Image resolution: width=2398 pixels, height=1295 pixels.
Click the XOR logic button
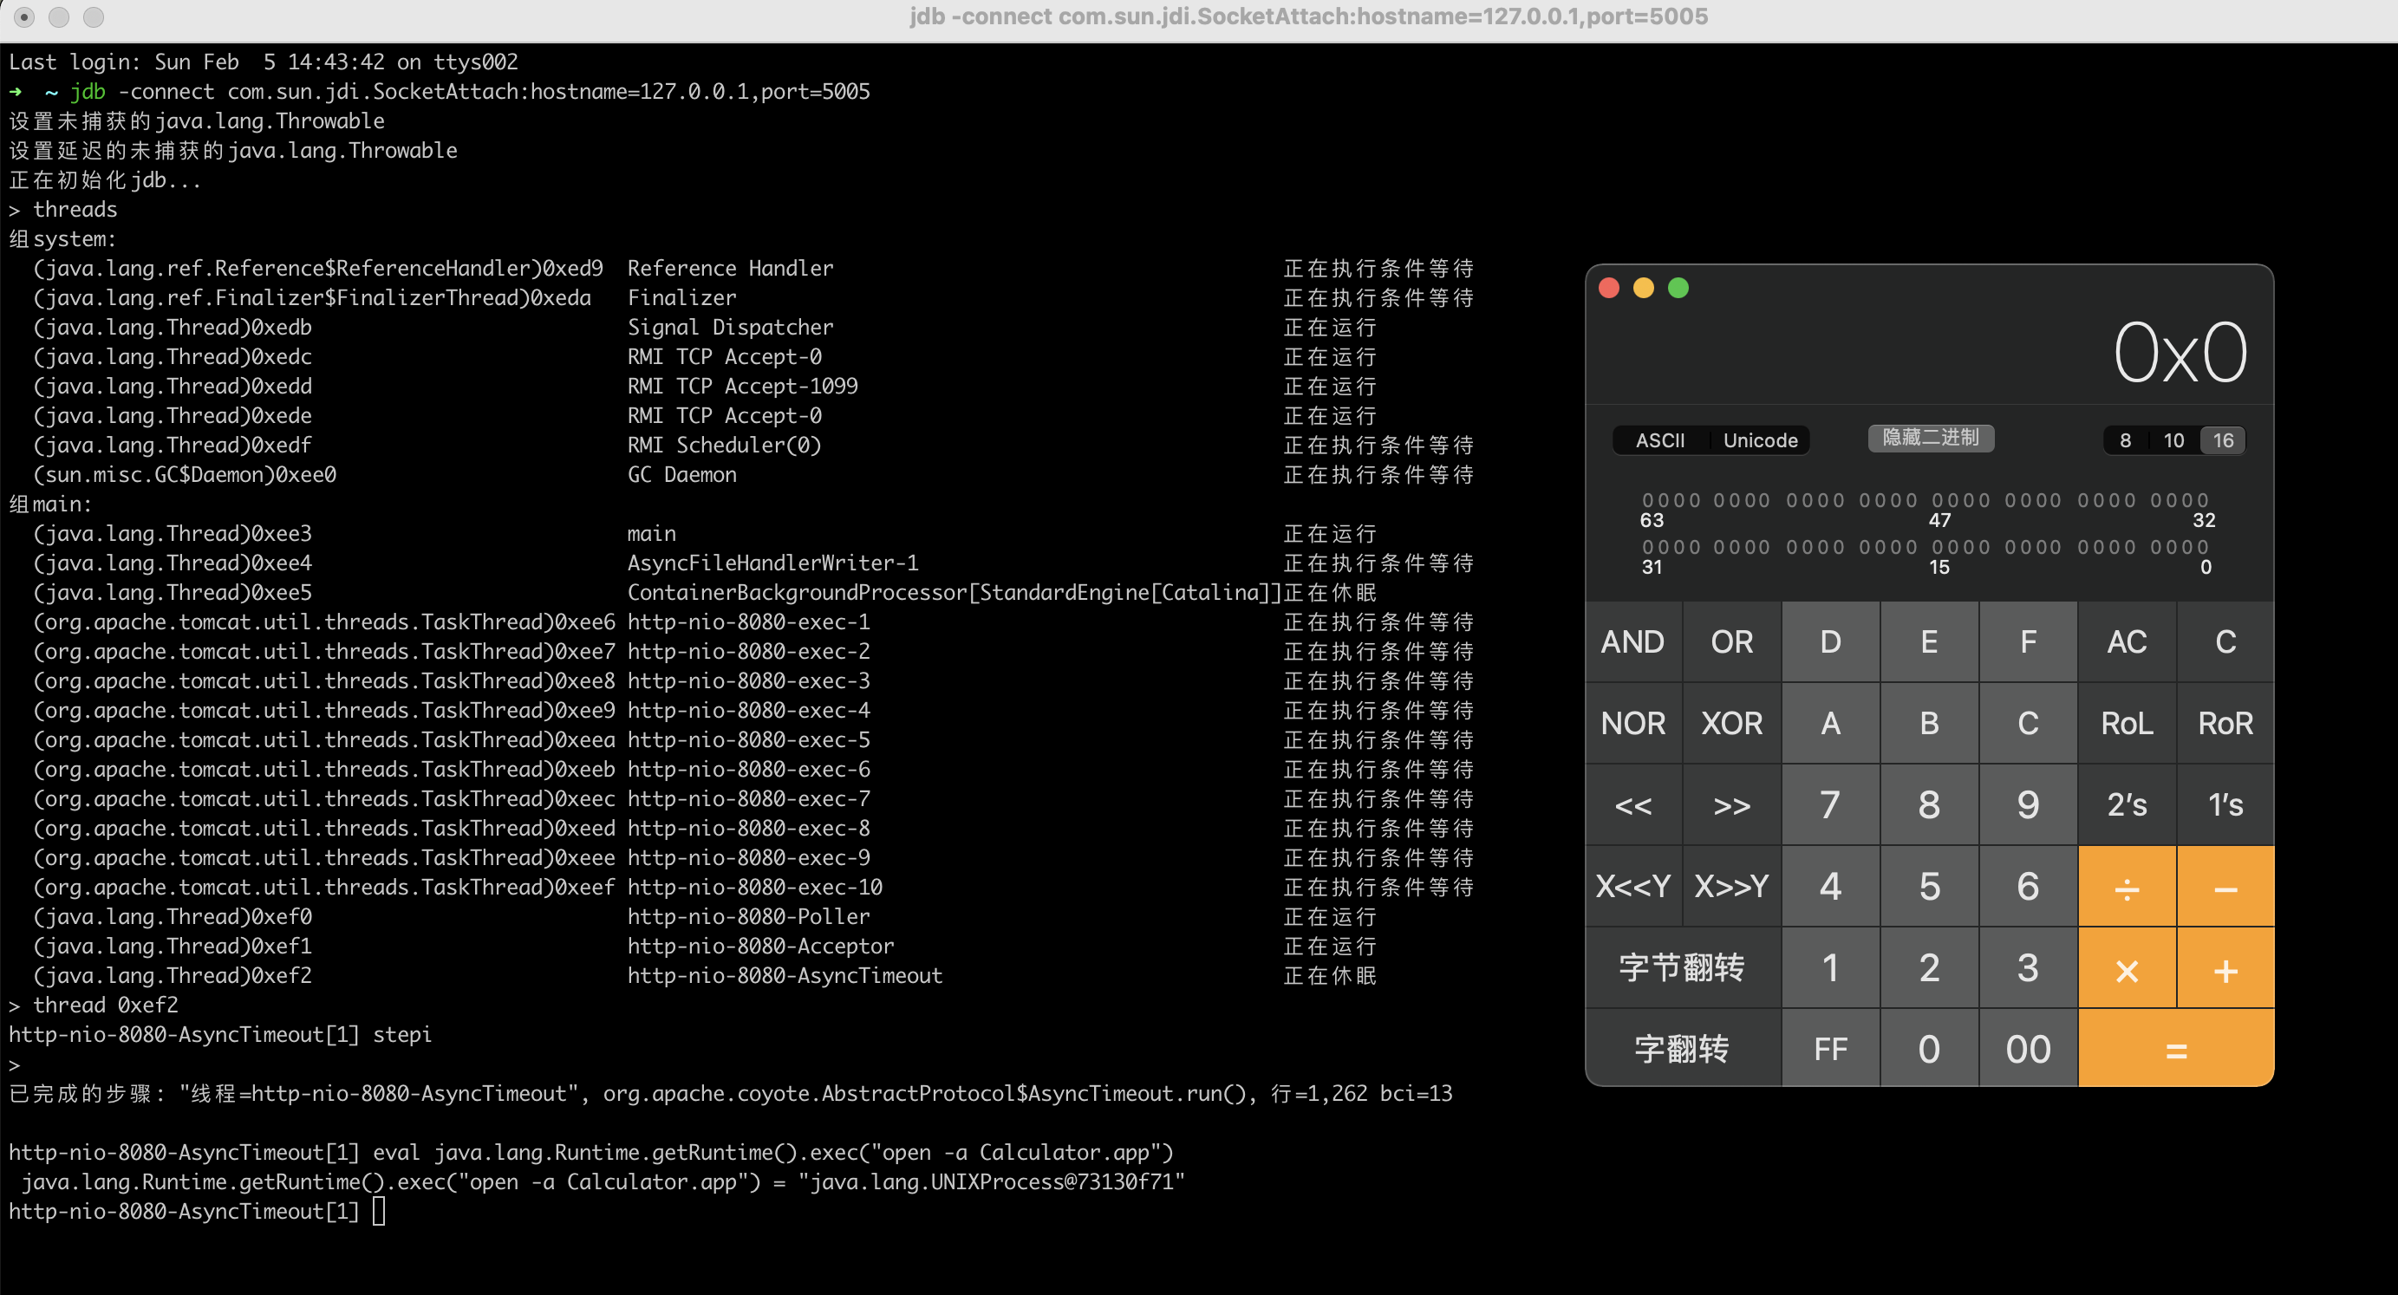1731,722
